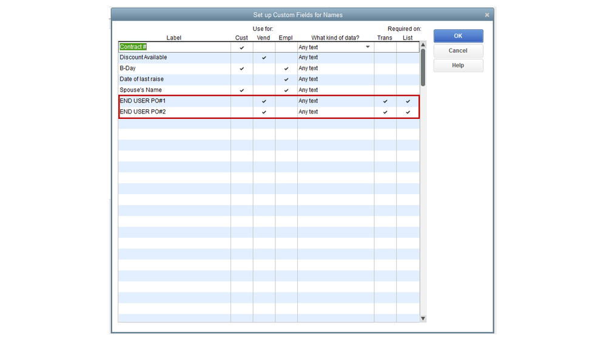Toggle Vend checkmark for END USER PO#1

tap(264, 101)
